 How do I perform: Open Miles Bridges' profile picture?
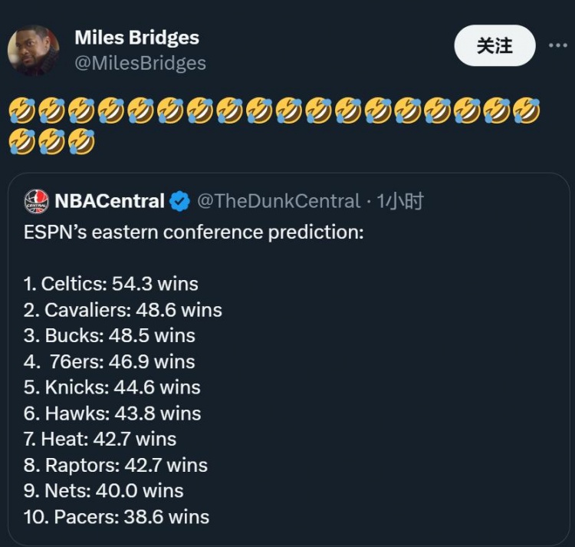(34, 51)
